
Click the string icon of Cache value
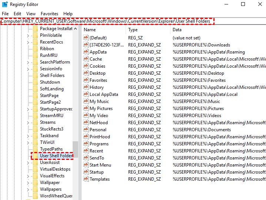[86, 59]
